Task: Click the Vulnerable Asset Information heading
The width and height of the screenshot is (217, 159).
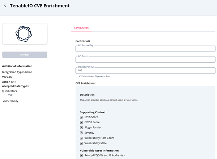Action: tap(99, 151)
